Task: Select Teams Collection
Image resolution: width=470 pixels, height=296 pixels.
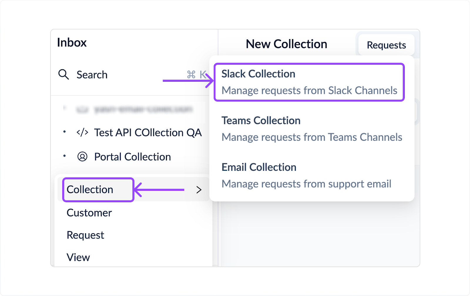Action: coord(261,120)
